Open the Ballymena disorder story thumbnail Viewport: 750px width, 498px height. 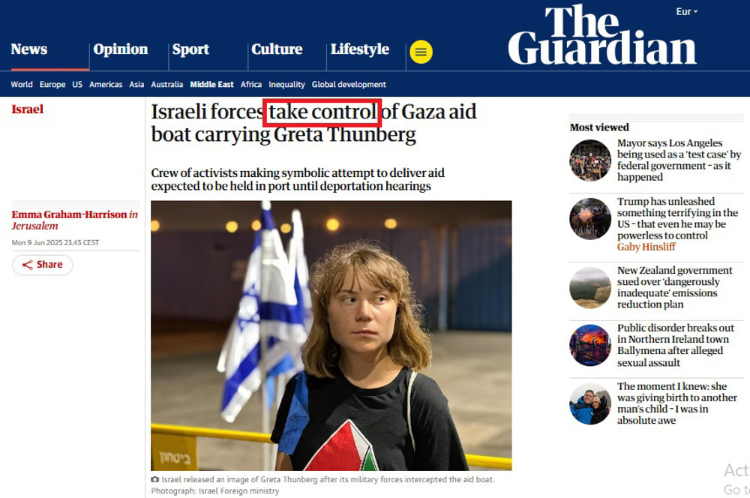click(x=590, y=346)
